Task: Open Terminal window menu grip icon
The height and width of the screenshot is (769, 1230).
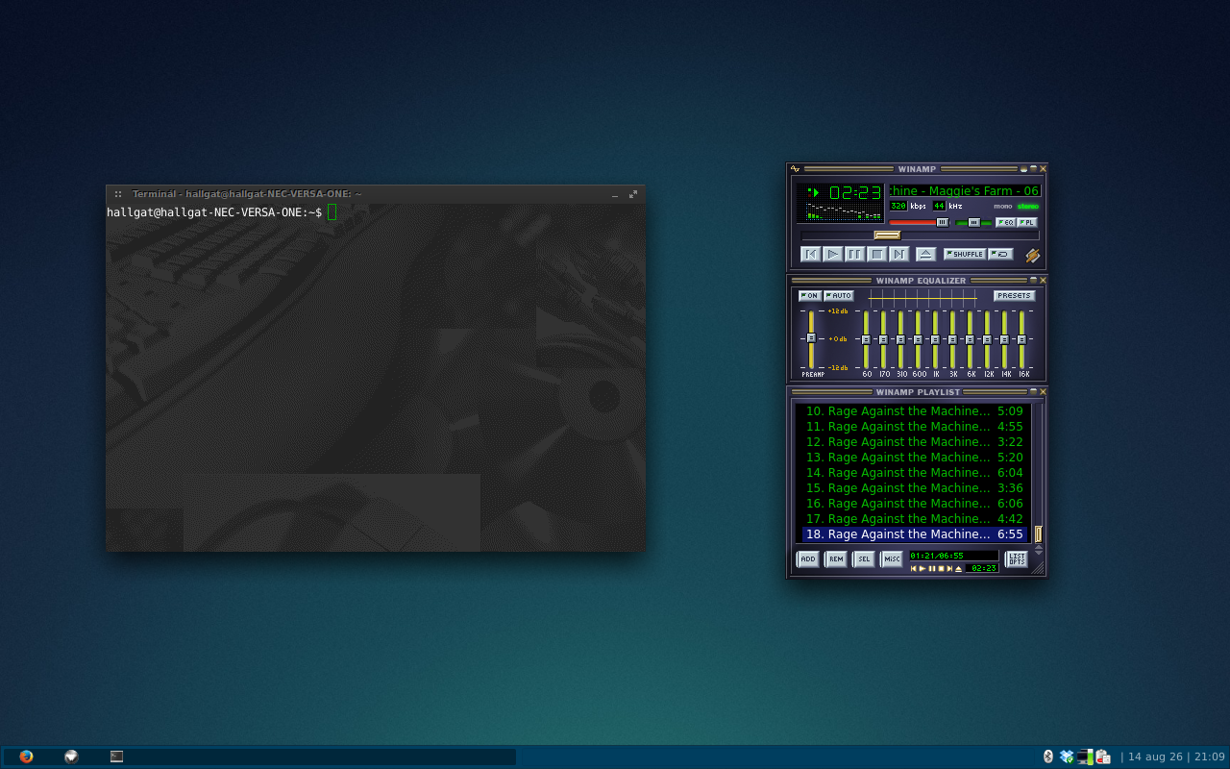Action: click(x=118, y=194)
